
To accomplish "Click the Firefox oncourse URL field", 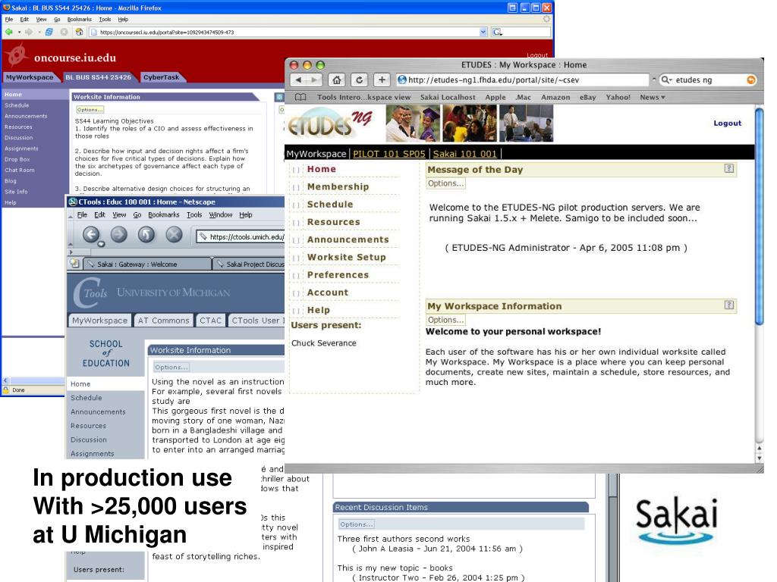I will point(289,32).
